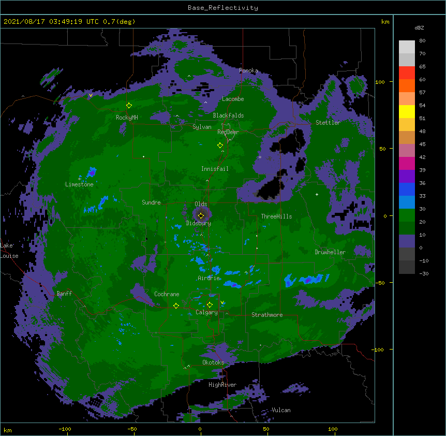Click the dusty pink swatch above 42 in the legend
Screen dimensions: 446x436
click(407, 150)
